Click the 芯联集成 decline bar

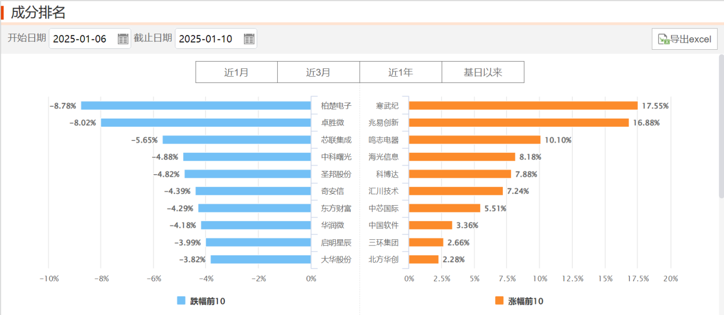237,140
